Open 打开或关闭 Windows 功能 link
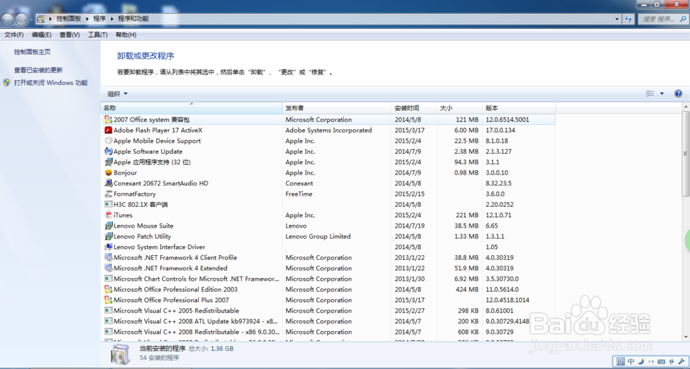Viewport: 690px width, 369px height. click(50, 83)
